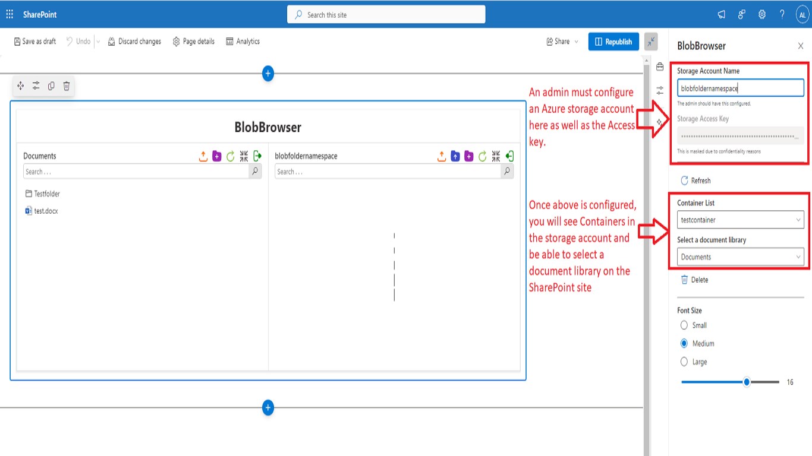Click Undo in command bar
This screenshot has height=456, width=812.
point(78,42)
